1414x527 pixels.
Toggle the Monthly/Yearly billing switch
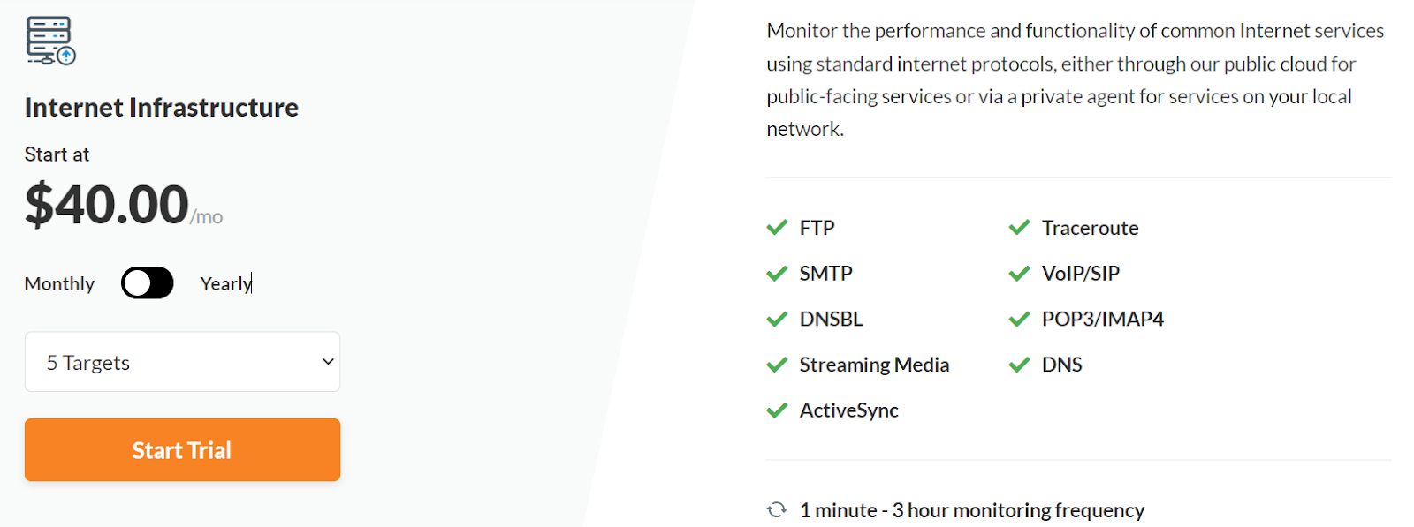[x=148, y=283]
